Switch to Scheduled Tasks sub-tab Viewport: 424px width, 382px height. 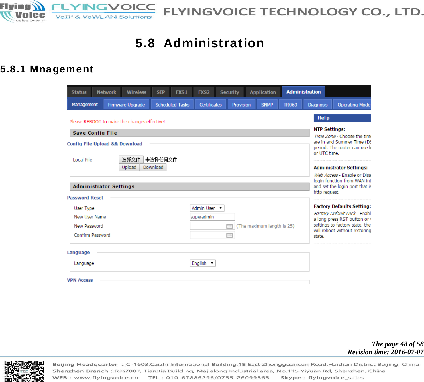click(172, 105)
